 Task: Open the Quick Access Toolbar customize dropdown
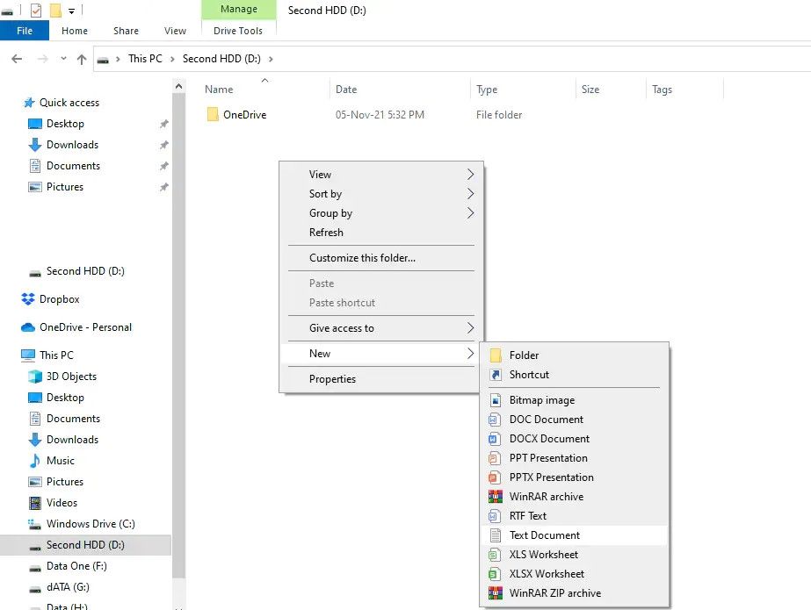click(69, 10)
